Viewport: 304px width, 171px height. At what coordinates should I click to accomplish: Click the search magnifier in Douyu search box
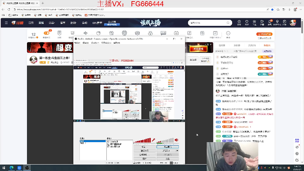[228, 23]
